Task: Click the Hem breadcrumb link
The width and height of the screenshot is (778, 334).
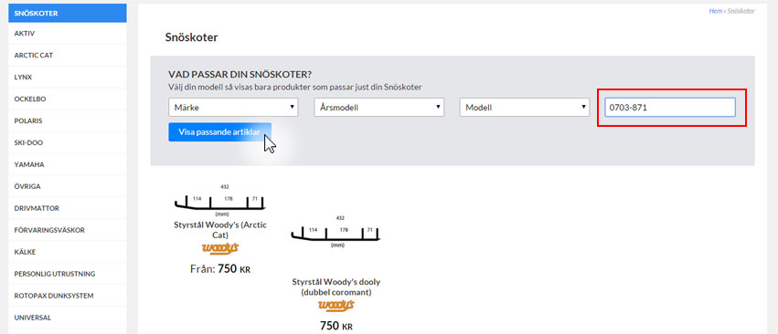Action: coord(715,10)
